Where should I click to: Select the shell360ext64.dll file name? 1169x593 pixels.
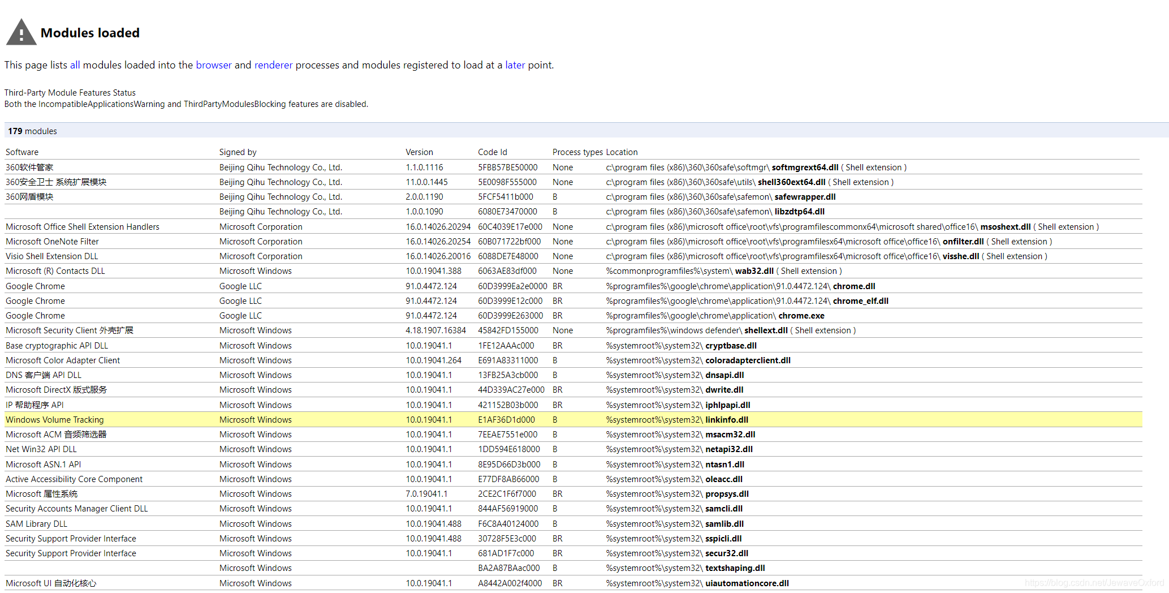791,182
